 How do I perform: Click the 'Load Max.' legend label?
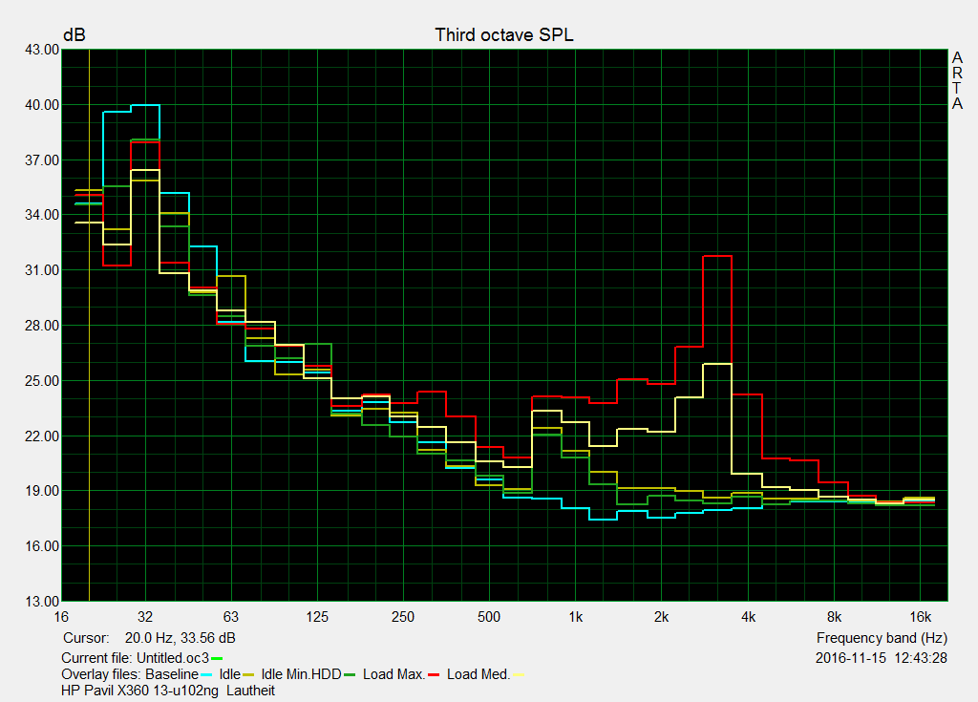pos(394,674)
